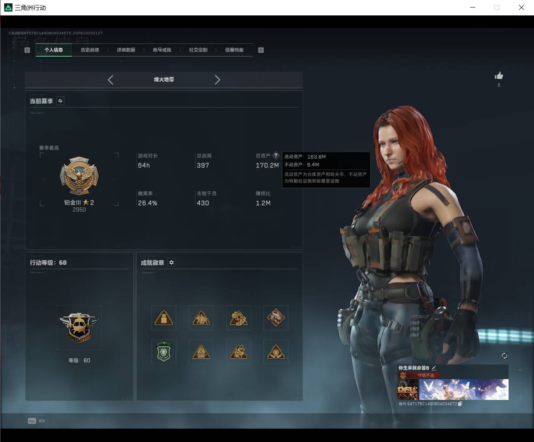Click the rank score 2950
The image size is (534, 442).
[x=79, y=210]
